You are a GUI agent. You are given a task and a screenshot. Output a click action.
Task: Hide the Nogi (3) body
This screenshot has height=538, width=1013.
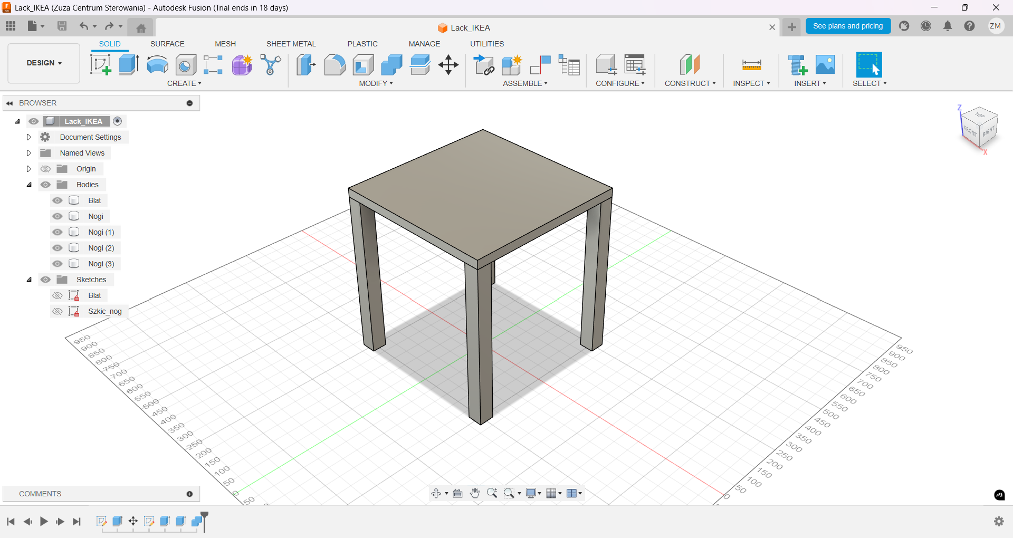(58, 264)
